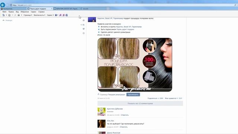
Task: Click the page icon in address bar
Action: tap(11, 5)
